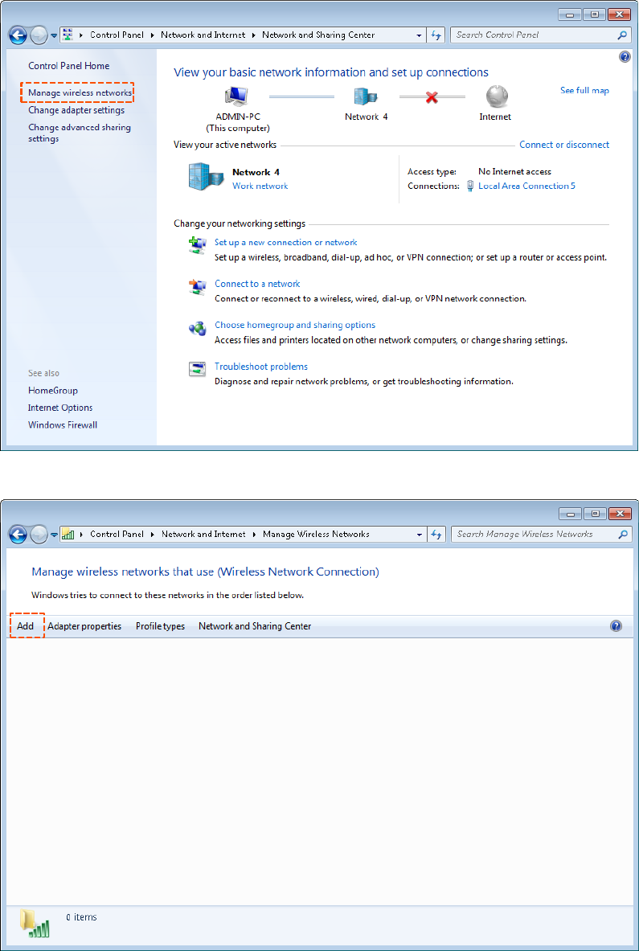Go to Control Panel Home
The height and width of the screenshot is (951, 639).
point(68,65)
